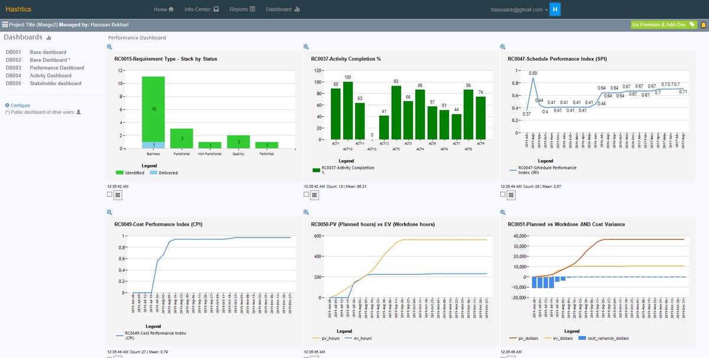Zoom into the RC0050 PV vs EV chart
This screenshot has width=709, height=358.
tap(306, 213)
